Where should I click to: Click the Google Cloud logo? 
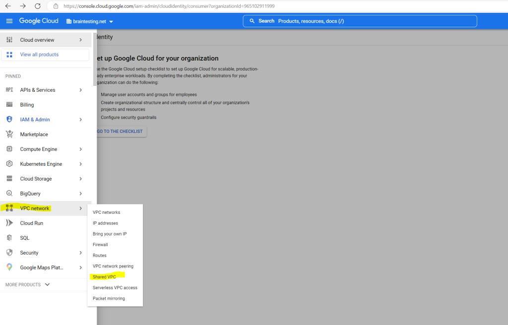click(x=39, y=21)
